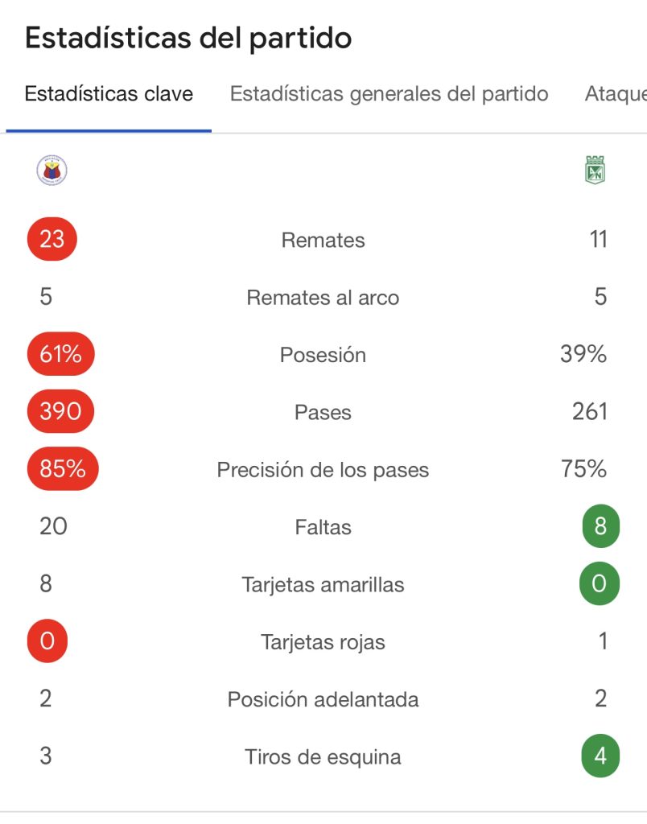The image size is (647, 824).
Task: Click the green away team crest icon
Action: coord(595,170)
